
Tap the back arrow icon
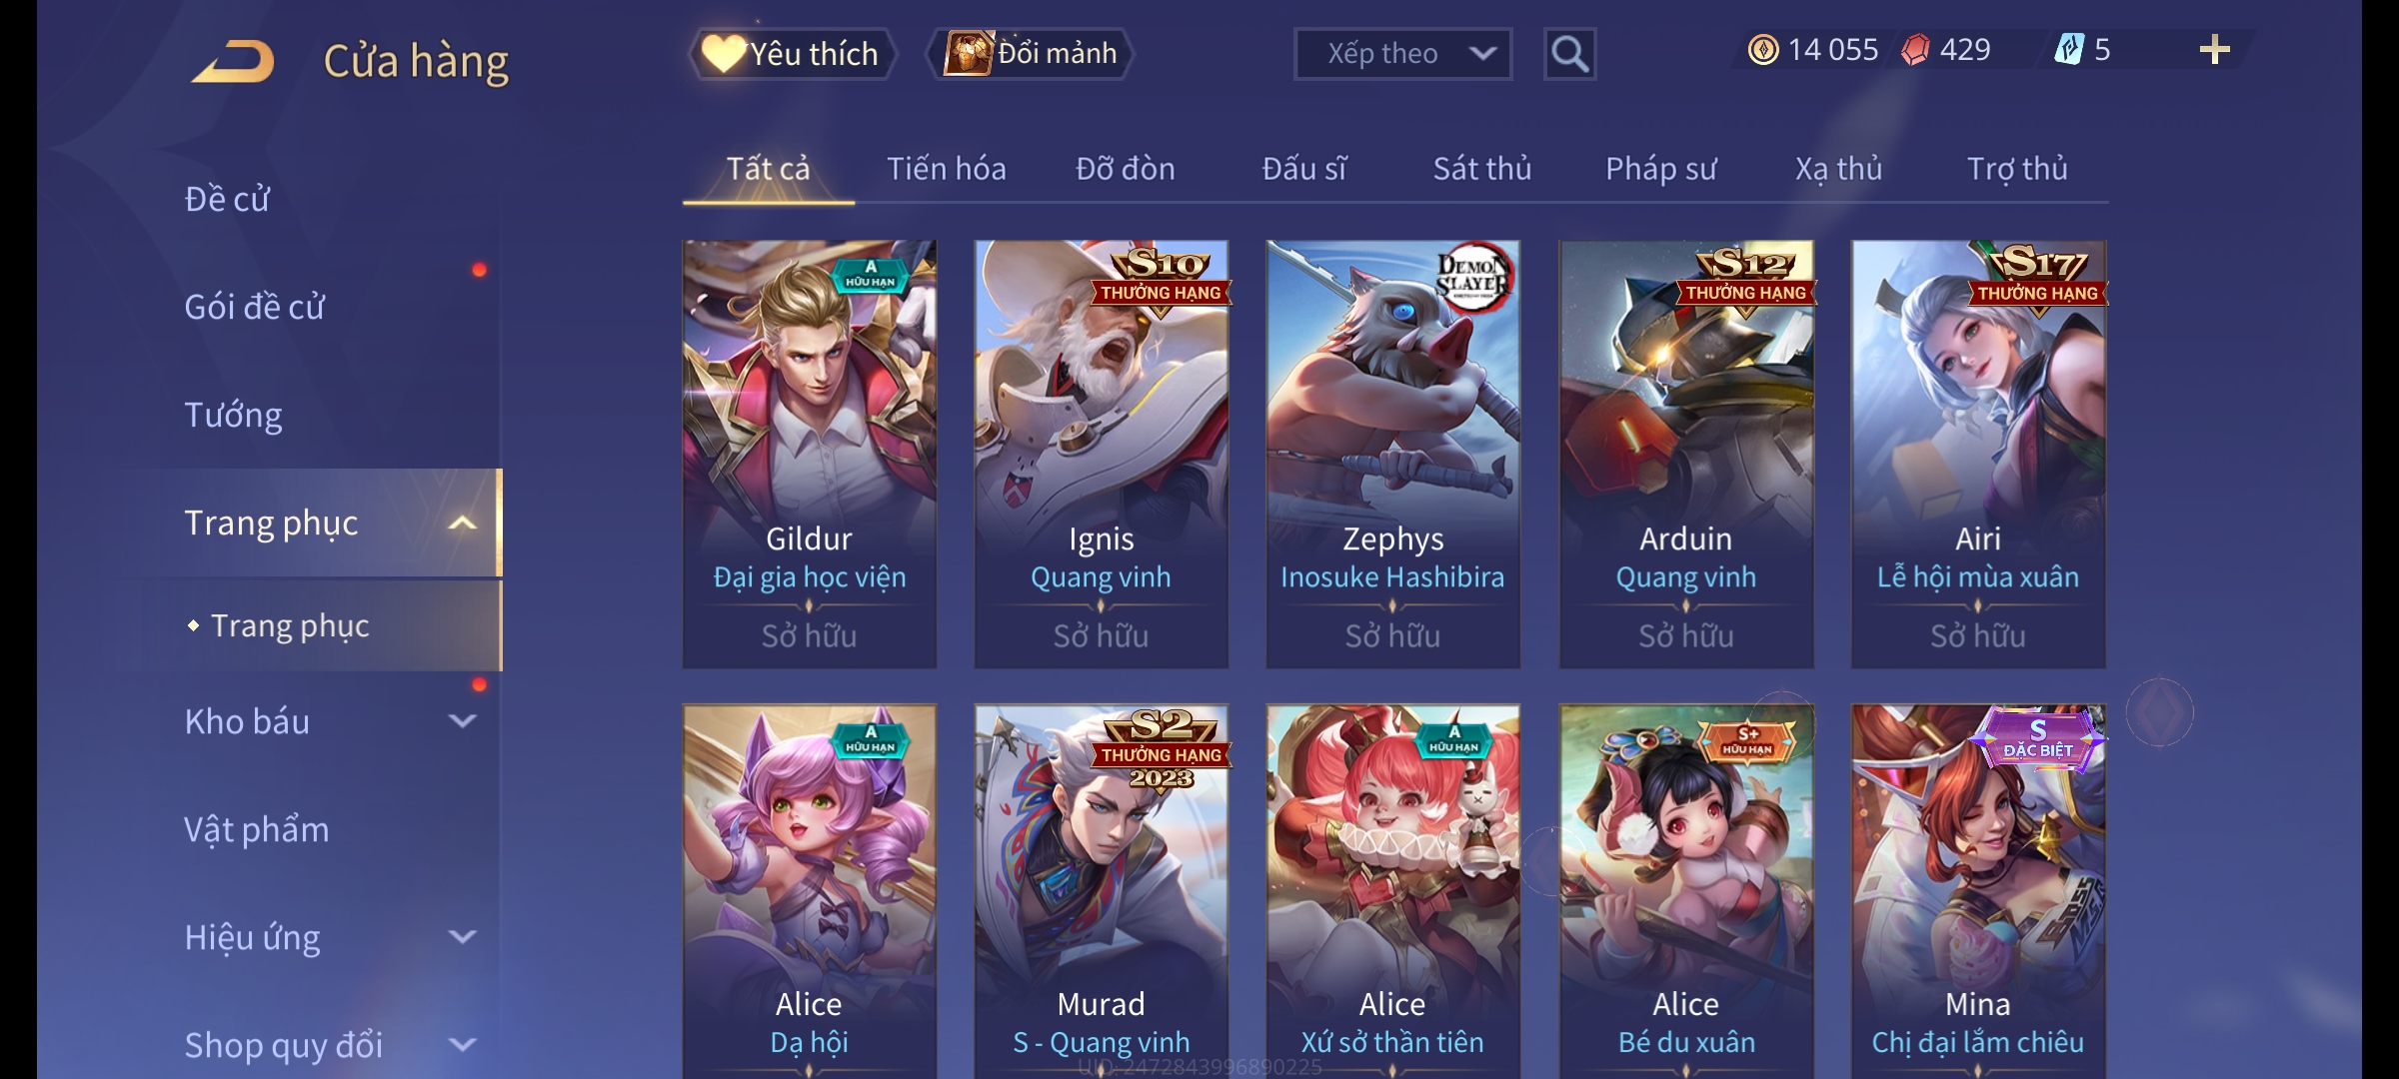(234, 61)
